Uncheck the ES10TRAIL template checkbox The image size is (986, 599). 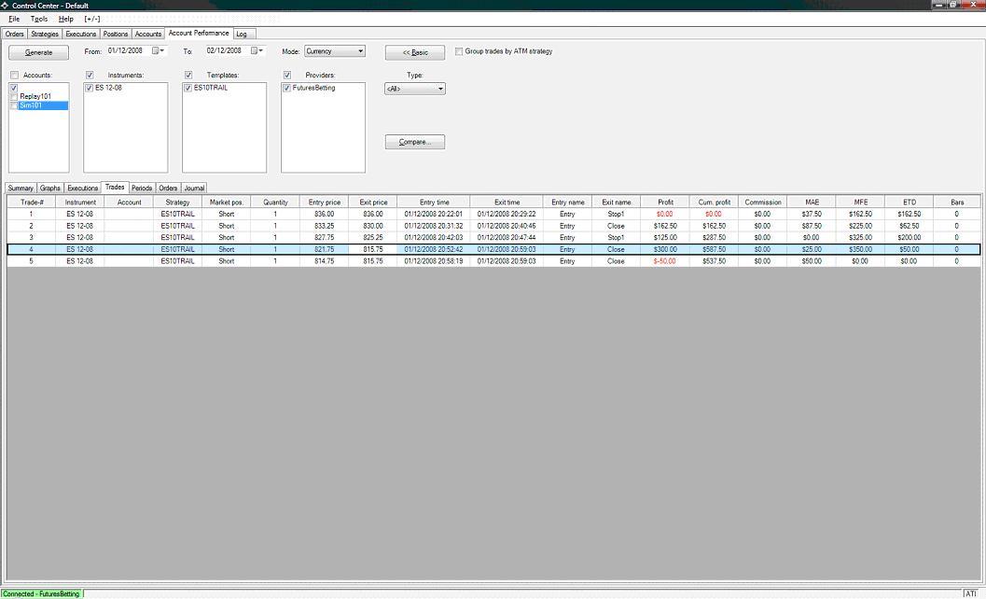[x=187, y=88]
